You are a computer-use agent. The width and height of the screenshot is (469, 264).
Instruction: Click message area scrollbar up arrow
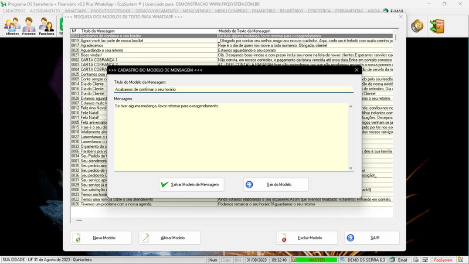coord(351,106)
